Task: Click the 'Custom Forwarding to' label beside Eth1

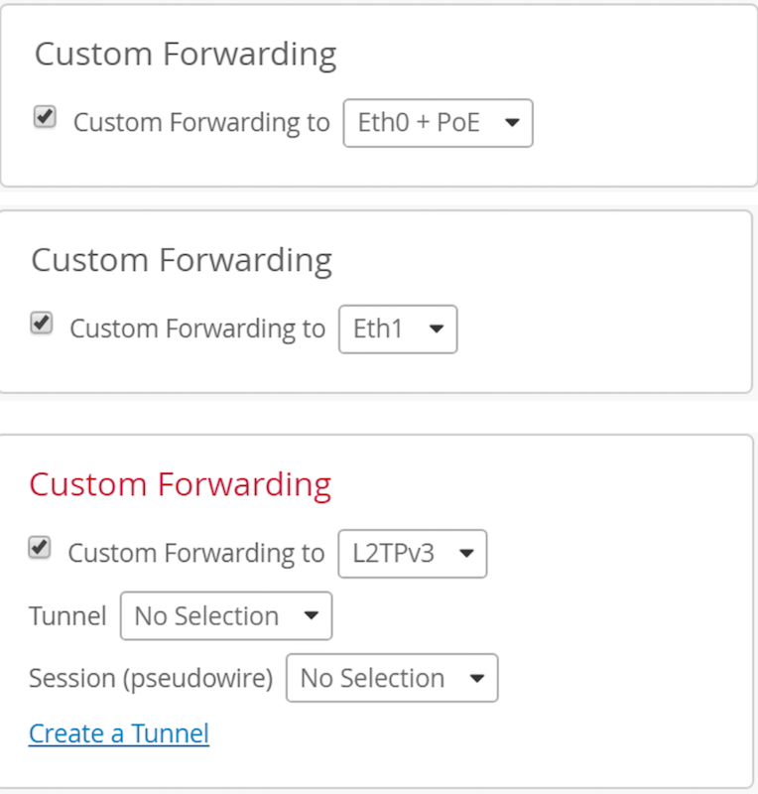Action: tap(197, 329)
